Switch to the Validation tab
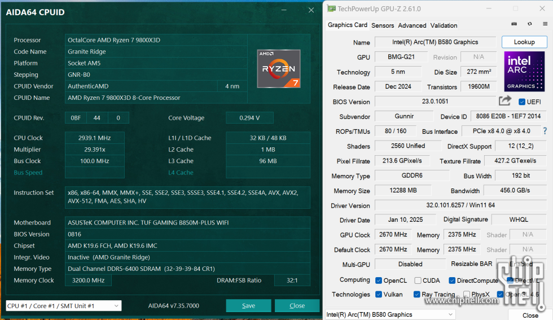Screen dimensions: 553x320 (444, 25)
